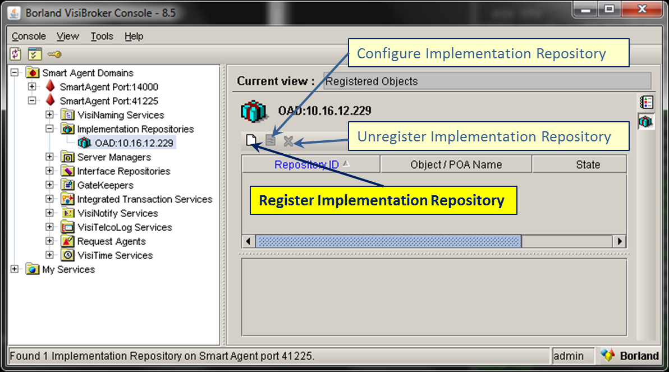The image size is (669, 372).
Task: Expand the SmartAgent Port:14000 node
Action: pos(32,86)
